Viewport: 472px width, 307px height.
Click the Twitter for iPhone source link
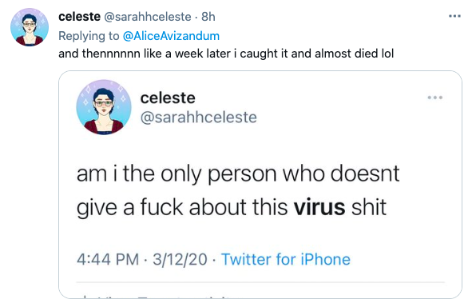click(x=286, y=259)
